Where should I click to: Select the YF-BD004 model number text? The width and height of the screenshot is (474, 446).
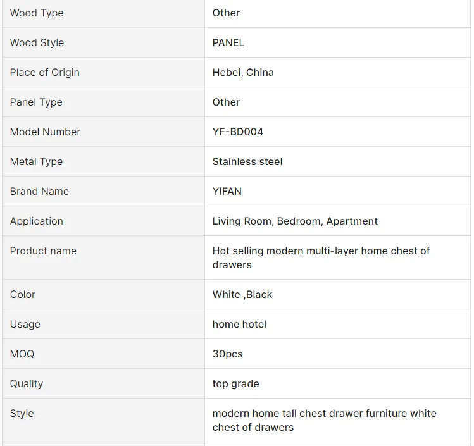[238, 132]
